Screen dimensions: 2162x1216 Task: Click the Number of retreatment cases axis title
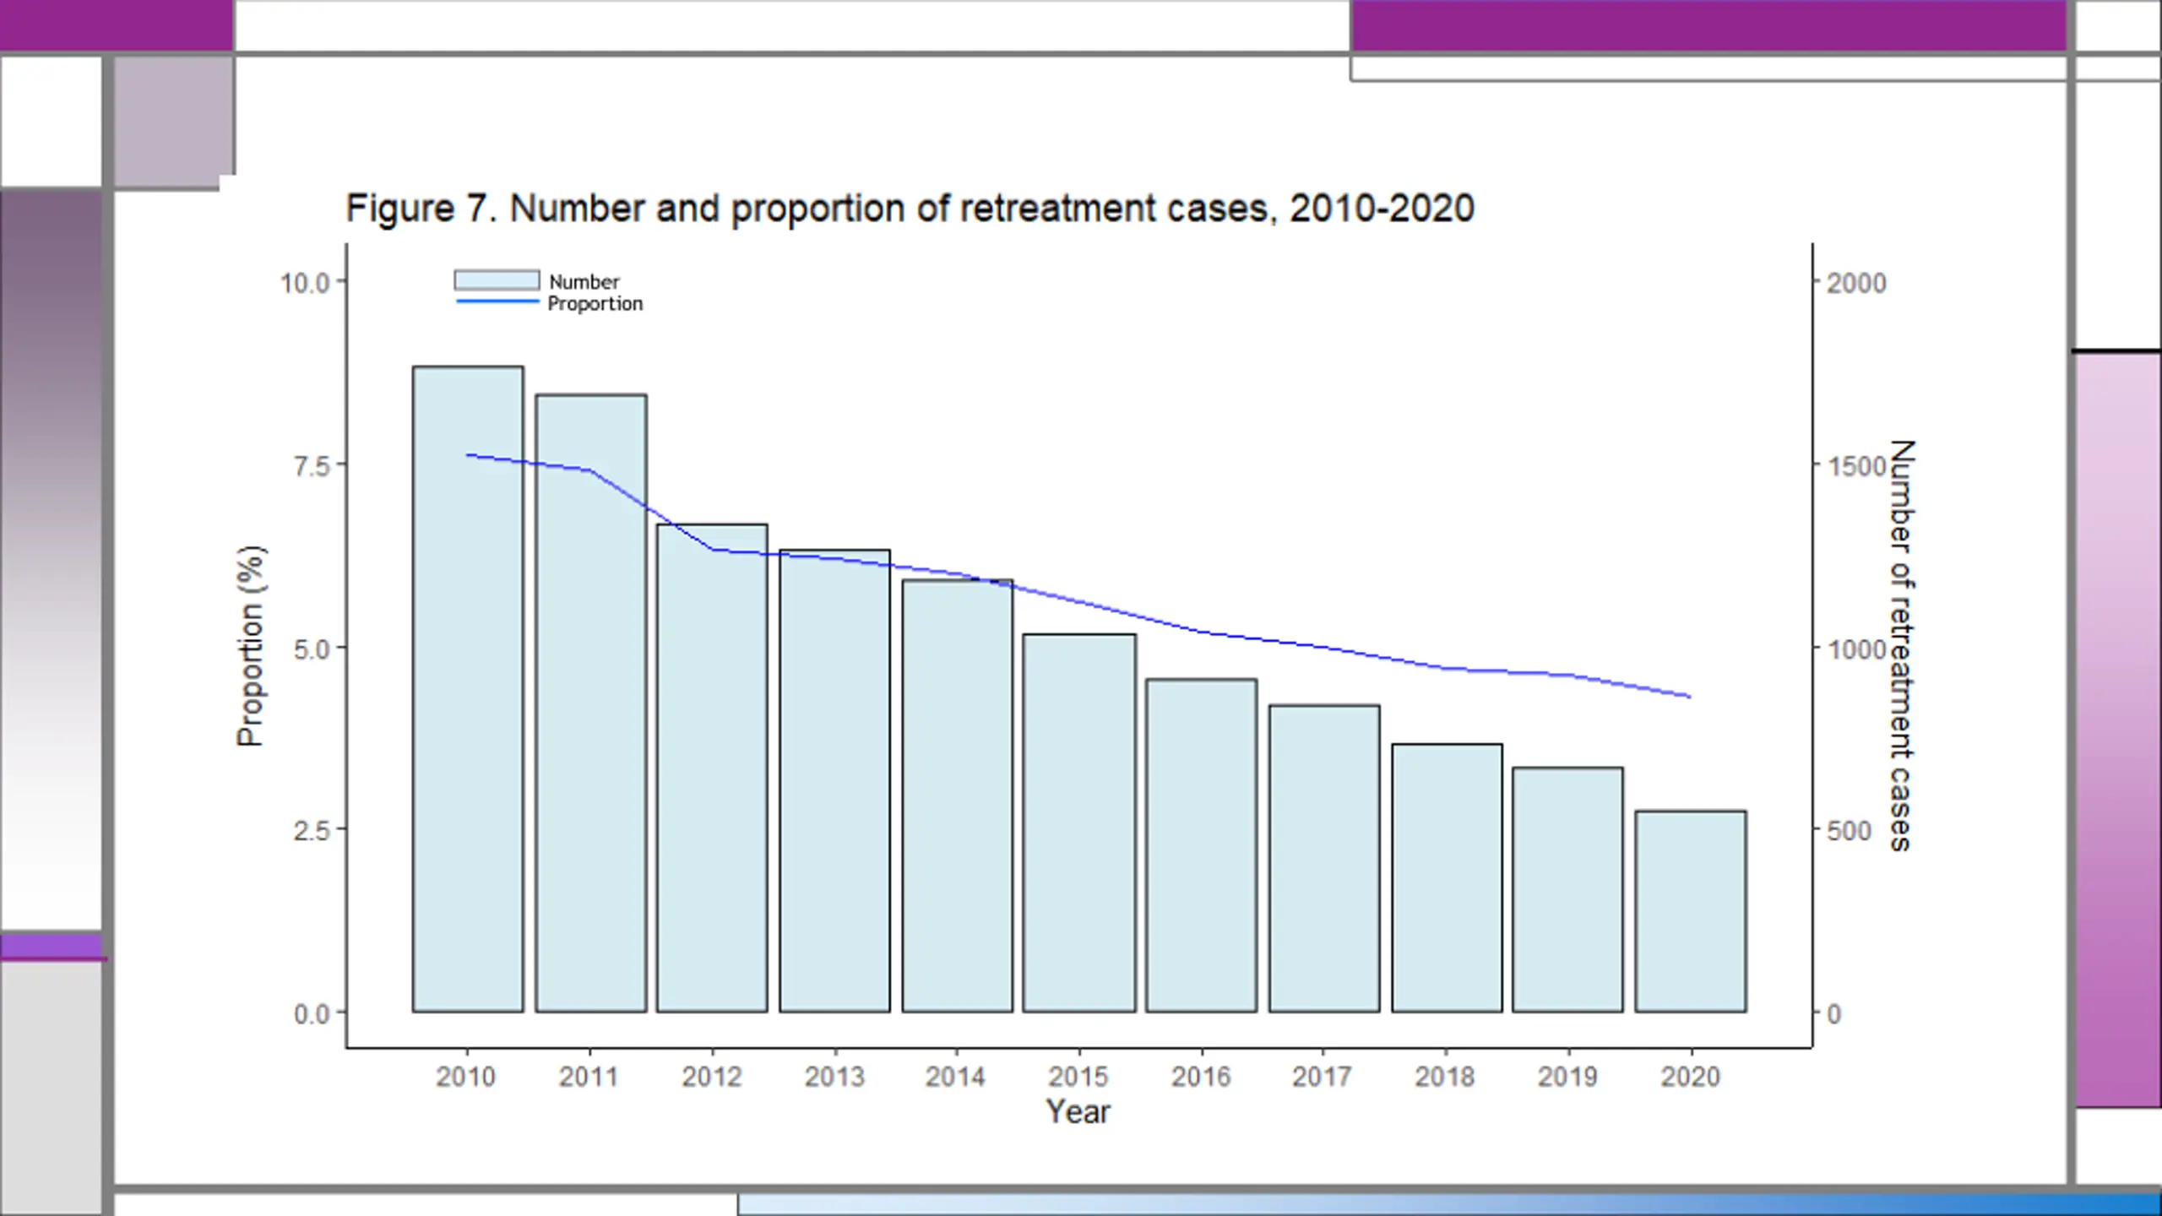[x=1902, y=646]
